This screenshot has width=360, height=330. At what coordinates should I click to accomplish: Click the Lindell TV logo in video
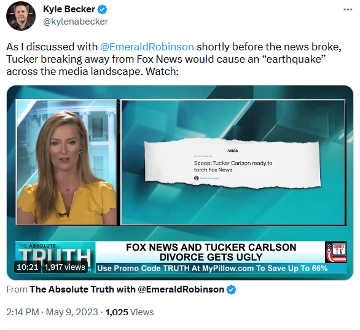pyautogui.click(x=335, y=252)
